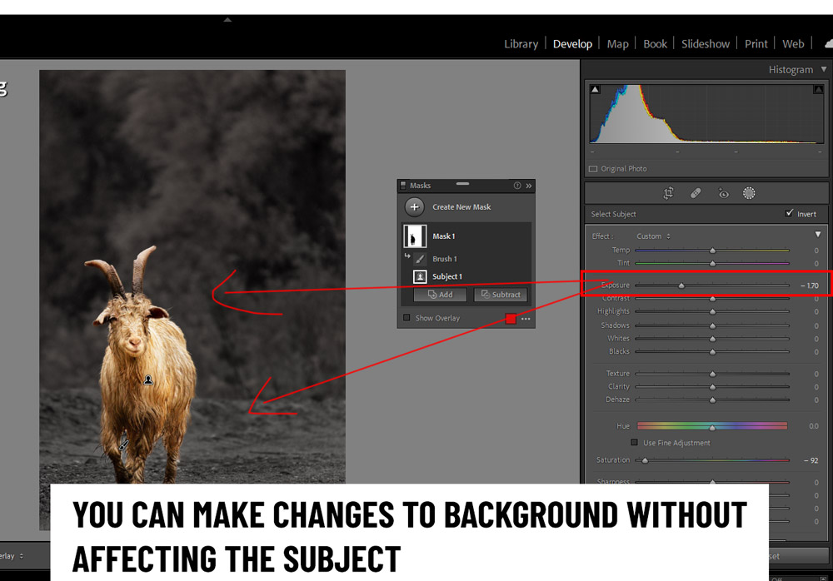Toggle the Invert checkbox

[789, 213]
